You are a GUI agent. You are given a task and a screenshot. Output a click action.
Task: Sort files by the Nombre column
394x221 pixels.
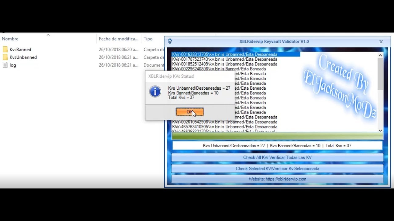(x=10, y=39)
